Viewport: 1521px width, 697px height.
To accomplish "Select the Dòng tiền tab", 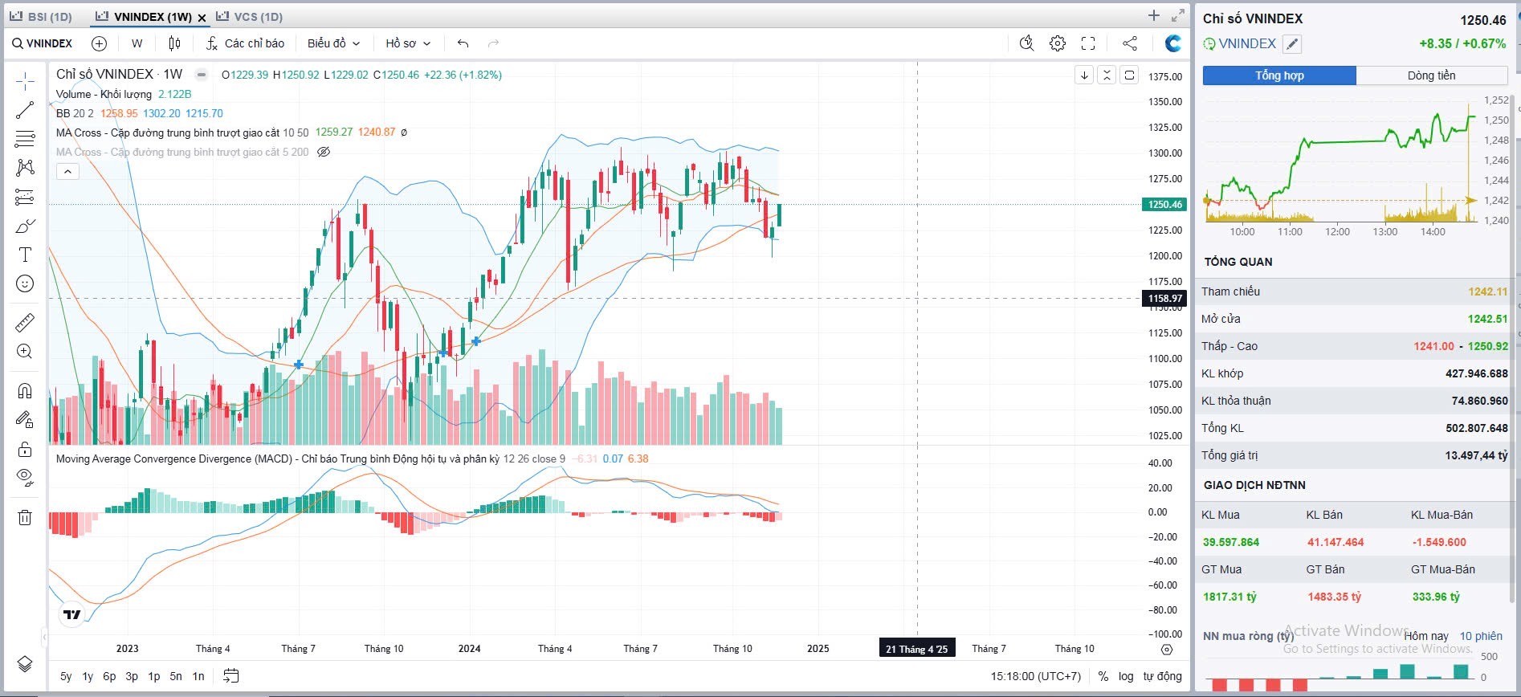I will pos(1431,75).
